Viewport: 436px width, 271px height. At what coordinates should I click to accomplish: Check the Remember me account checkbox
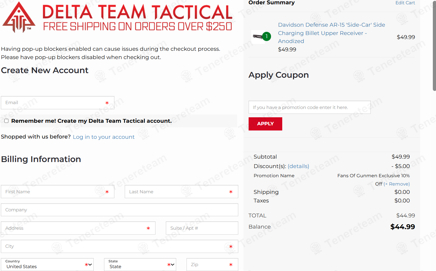coord(6,121)
